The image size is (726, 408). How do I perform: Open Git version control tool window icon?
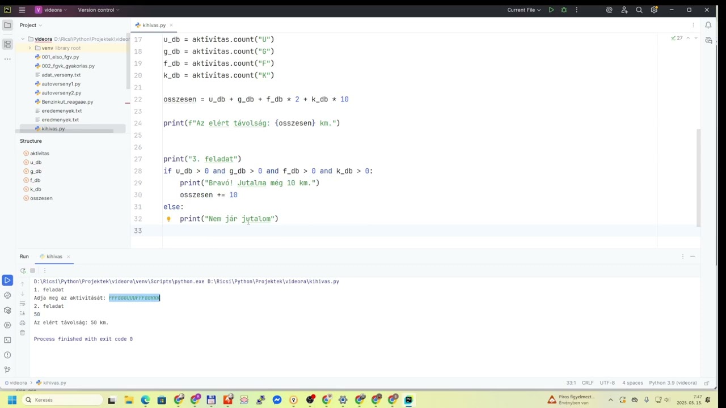(x=7, y=369)
